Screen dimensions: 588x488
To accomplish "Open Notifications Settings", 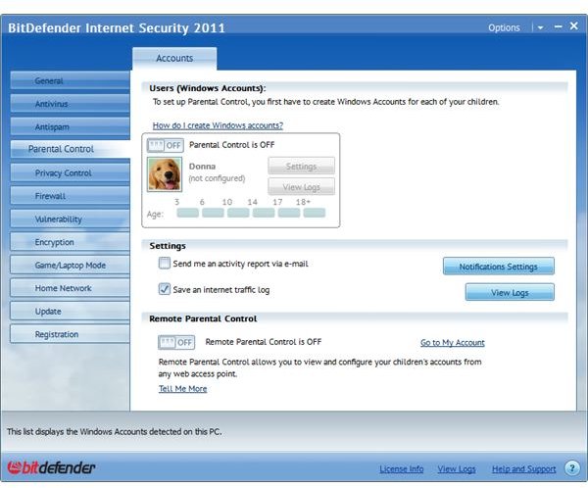I will coord(499,267).
